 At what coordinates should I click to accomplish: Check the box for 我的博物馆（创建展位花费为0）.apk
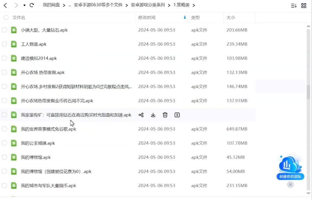point(4,171)
